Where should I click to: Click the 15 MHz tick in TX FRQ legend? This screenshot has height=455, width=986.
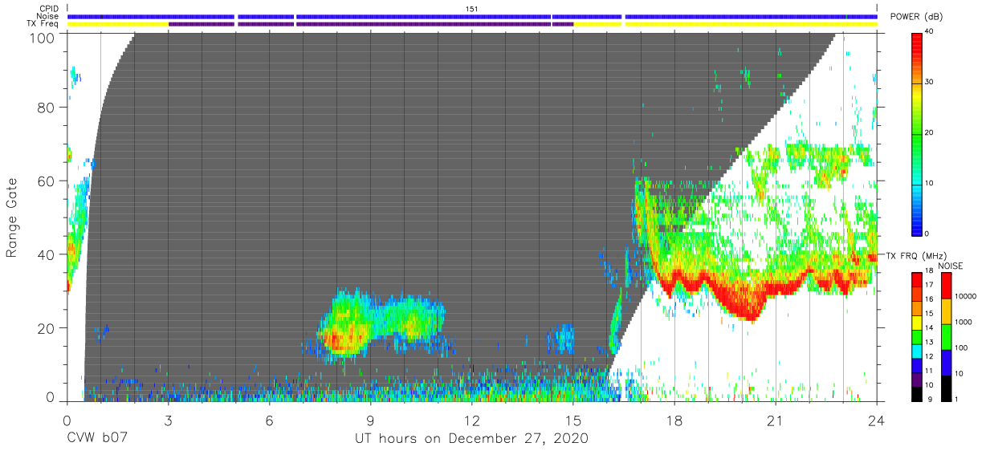pos(928,315)
